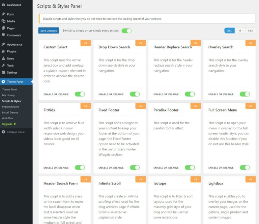259x224 pixels.
Task: Toggle the check or un-check every scripts switch
Action: pos(126,31)
